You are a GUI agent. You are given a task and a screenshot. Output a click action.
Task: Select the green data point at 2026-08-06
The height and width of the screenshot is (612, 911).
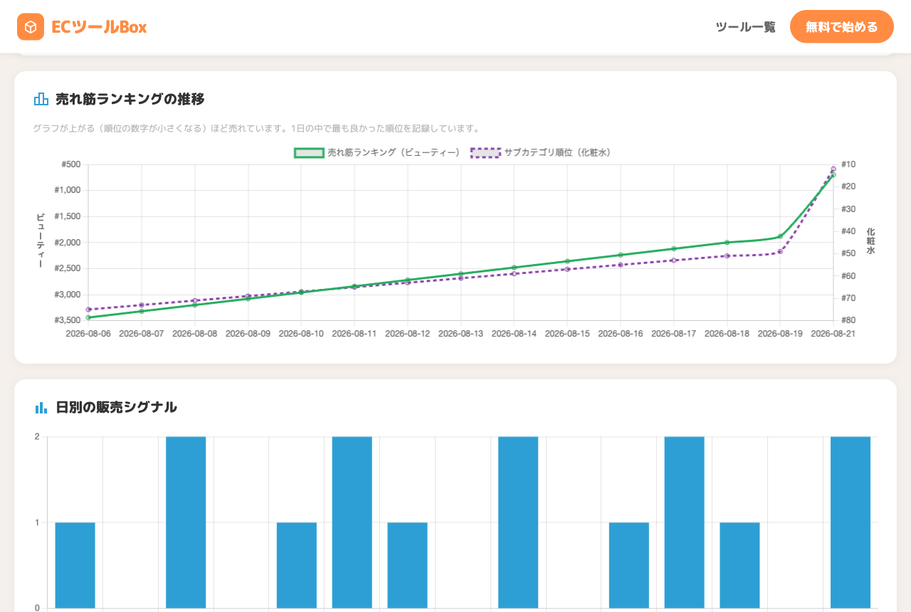click(88, 317)
